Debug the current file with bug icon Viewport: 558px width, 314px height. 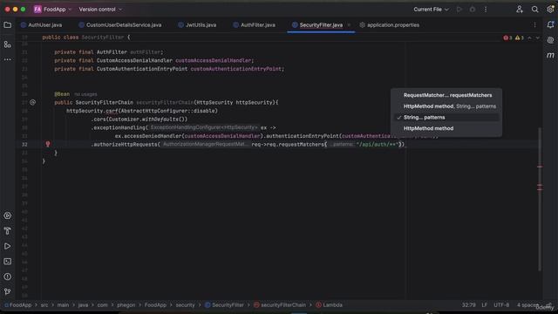point(473,10)
